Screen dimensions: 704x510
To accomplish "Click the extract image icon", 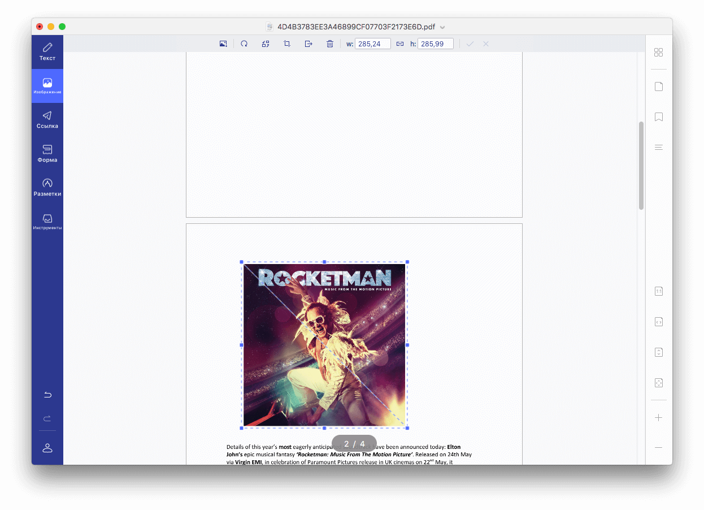I will click(308, 44).
